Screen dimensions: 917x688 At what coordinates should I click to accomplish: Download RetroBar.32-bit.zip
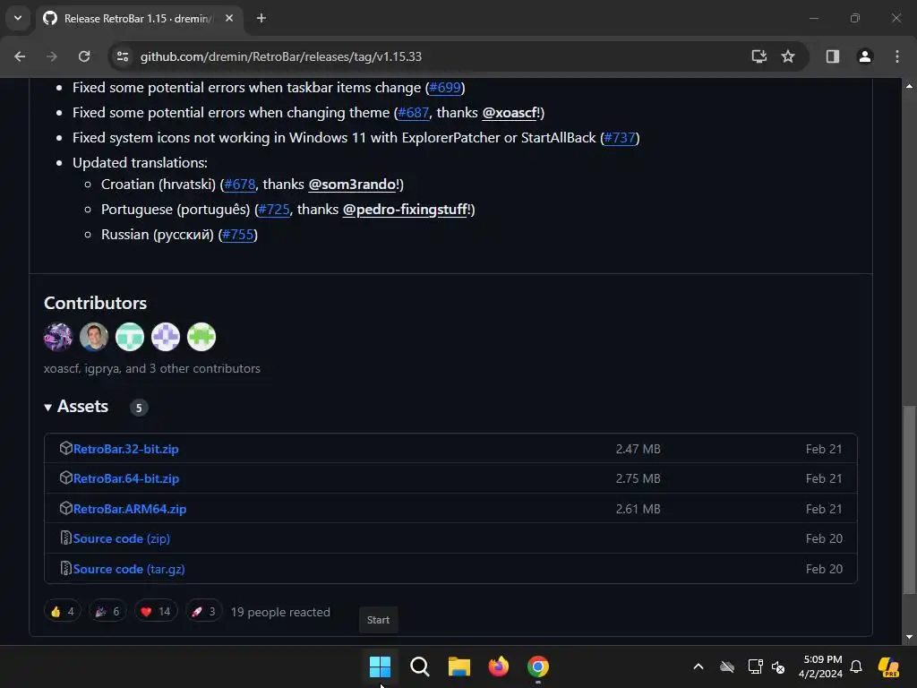126,450
